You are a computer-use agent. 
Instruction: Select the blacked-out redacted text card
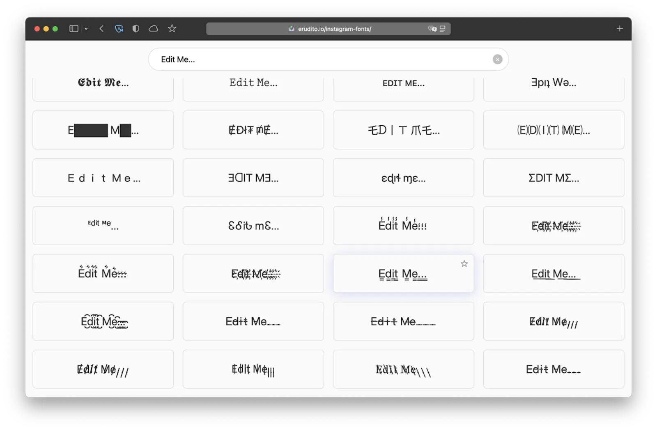pos(103,130)
